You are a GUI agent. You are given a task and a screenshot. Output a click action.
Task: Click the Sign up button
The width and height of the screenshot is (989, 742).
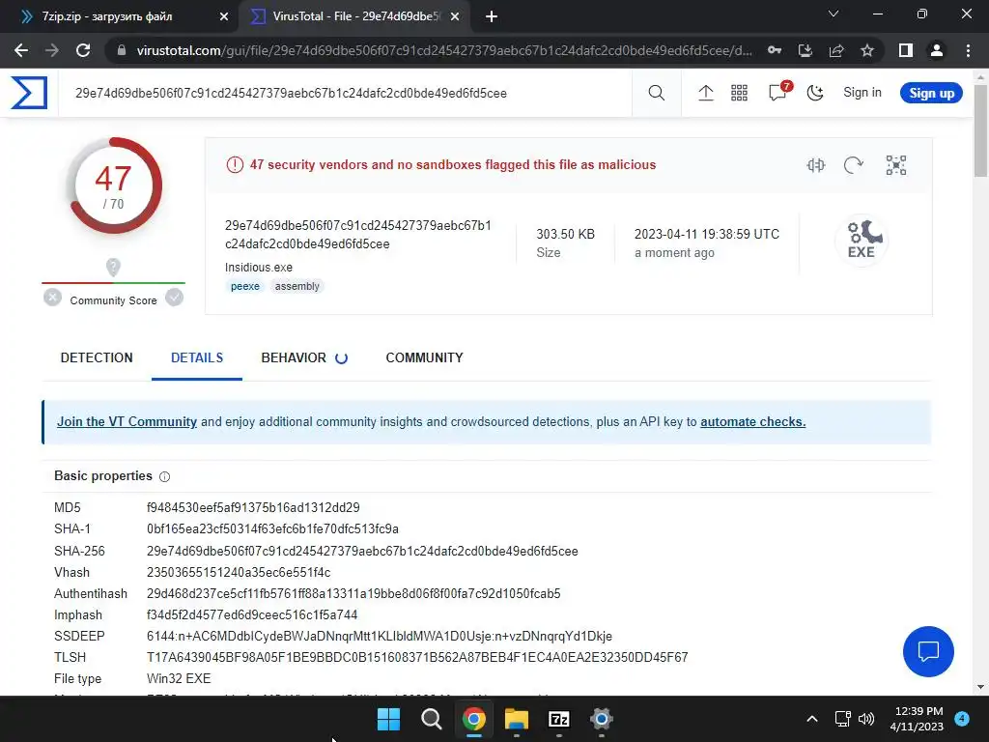(x=931, y=93)
